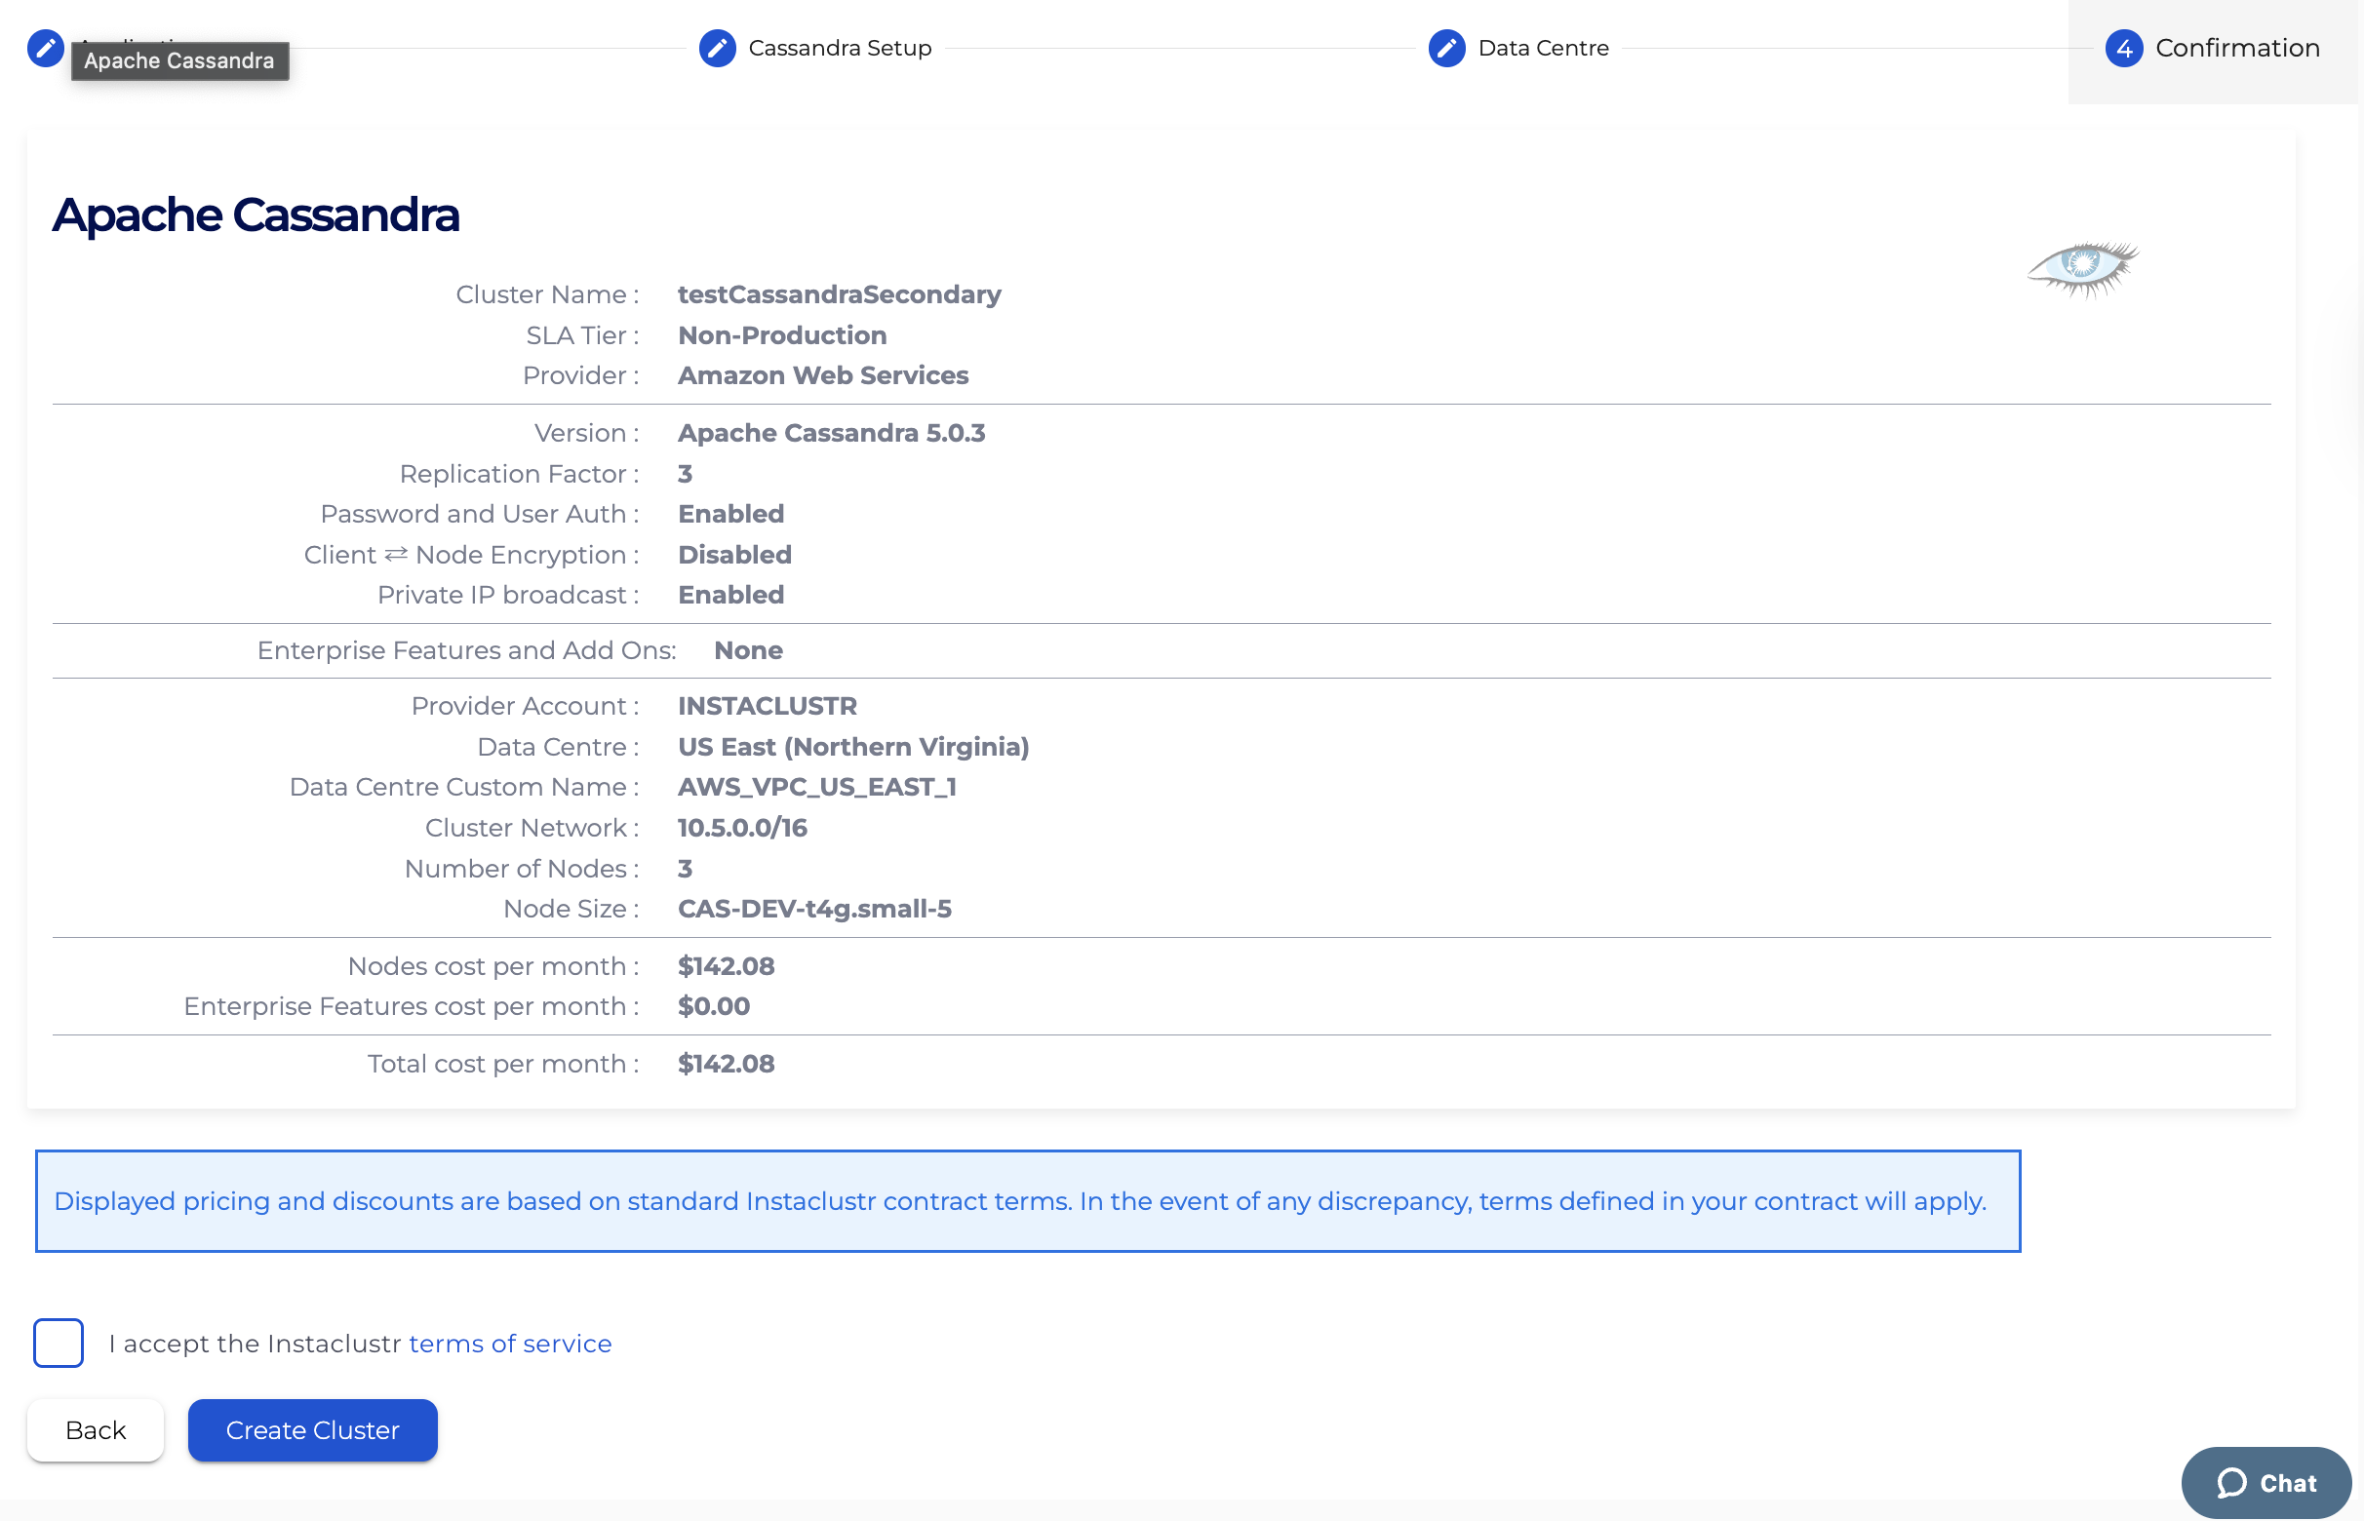Click the node size CAS-DEV-t4g.small-5 value
The height and width of the screenshot is (1521, 2364).
[x=814, y=909]
